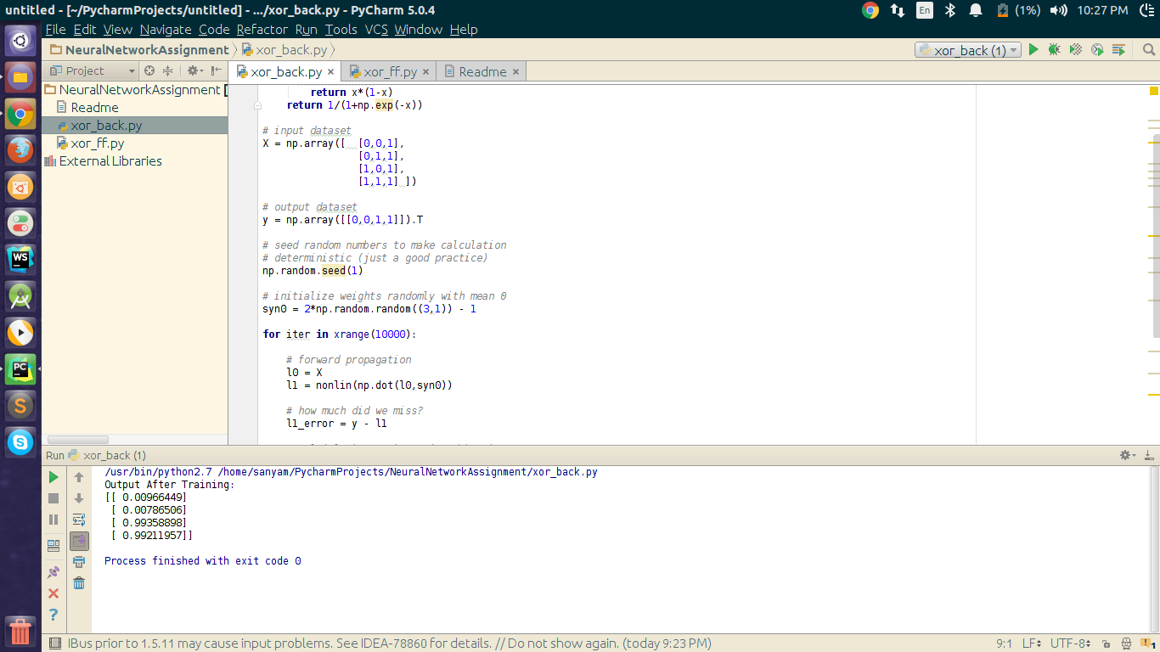The width and height of the screenshot is (1160, 652).
Task: Run xor_back with coverage
Action: [x=1076, y=50]
